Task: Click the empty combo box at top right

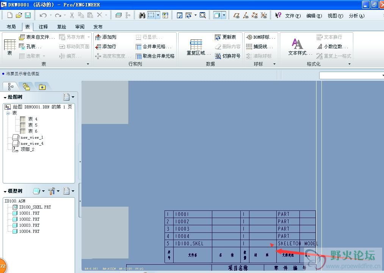Action: pos(351,75)
